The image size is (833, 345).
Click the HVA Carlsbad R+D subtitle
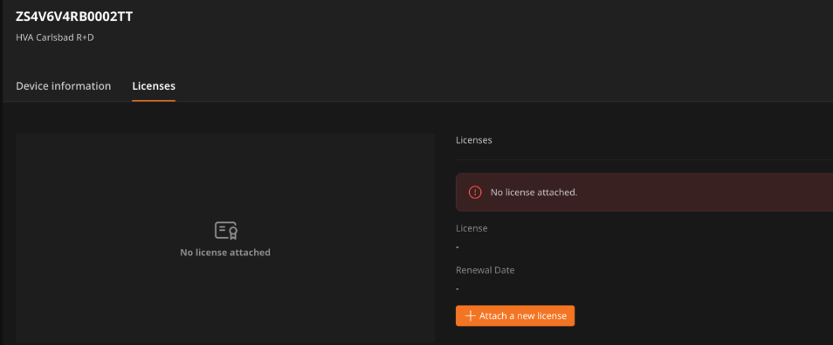[x=55, y=38]
